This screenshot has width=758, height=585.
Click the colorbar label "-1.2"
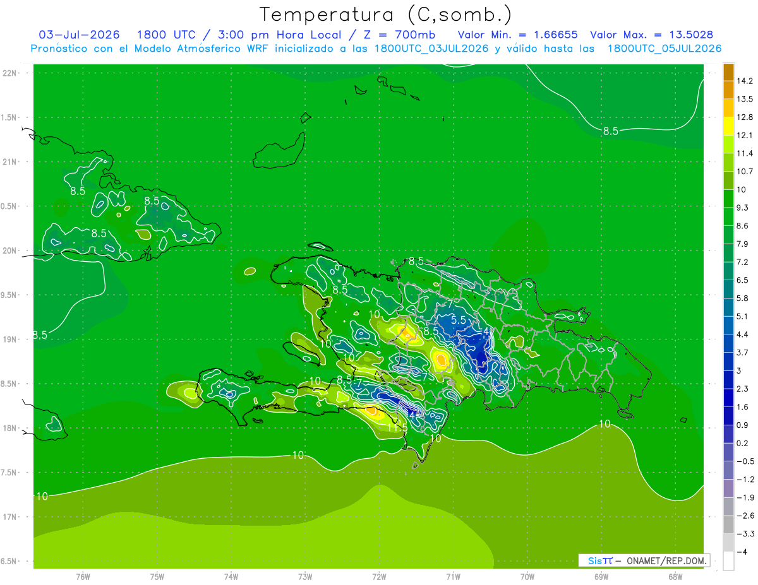coord(744,480)
